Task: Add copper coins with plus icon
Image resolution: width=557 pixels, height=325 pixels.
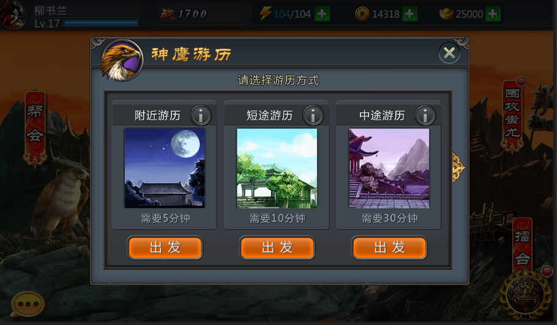Action: pos(409,14)
